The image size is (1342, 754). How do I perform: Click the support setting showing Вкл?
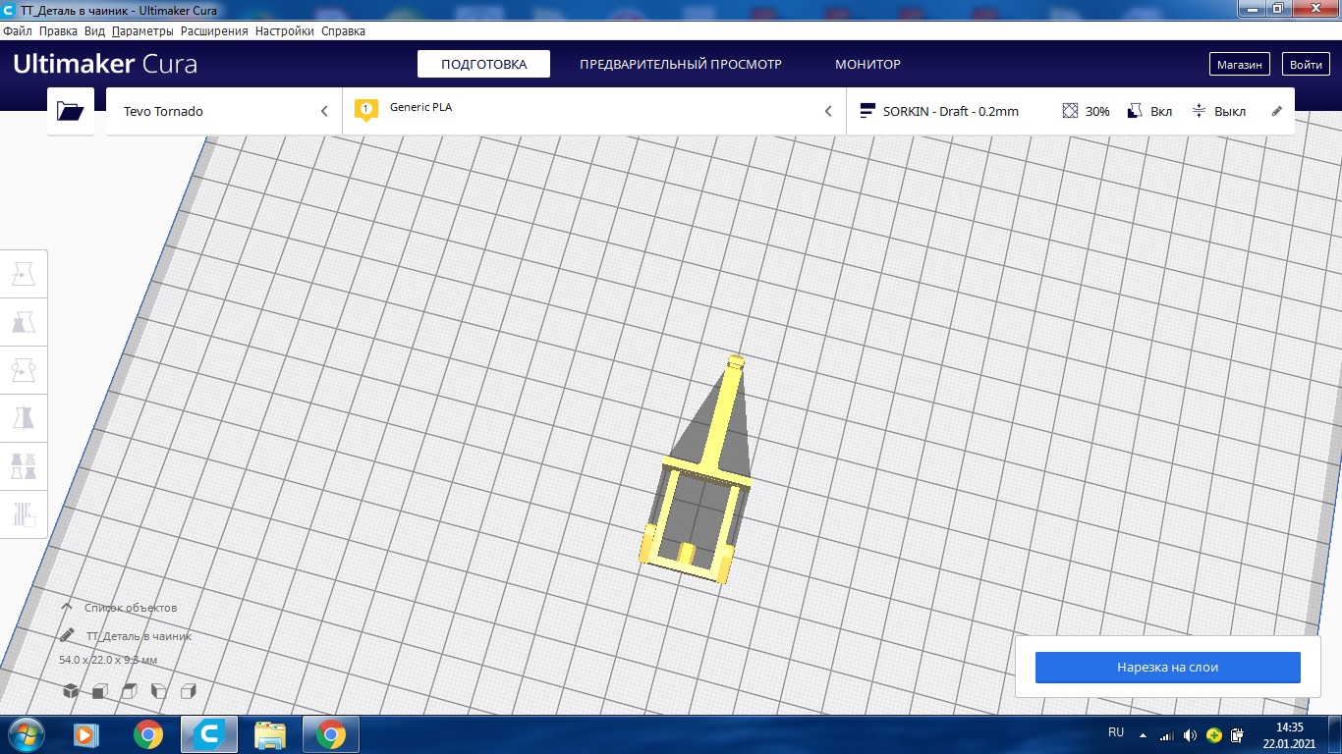tap(1149, 111)
